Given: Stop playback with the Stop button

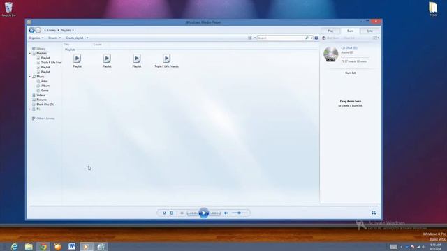Looking at the screenshot, I should coord(182,213).
